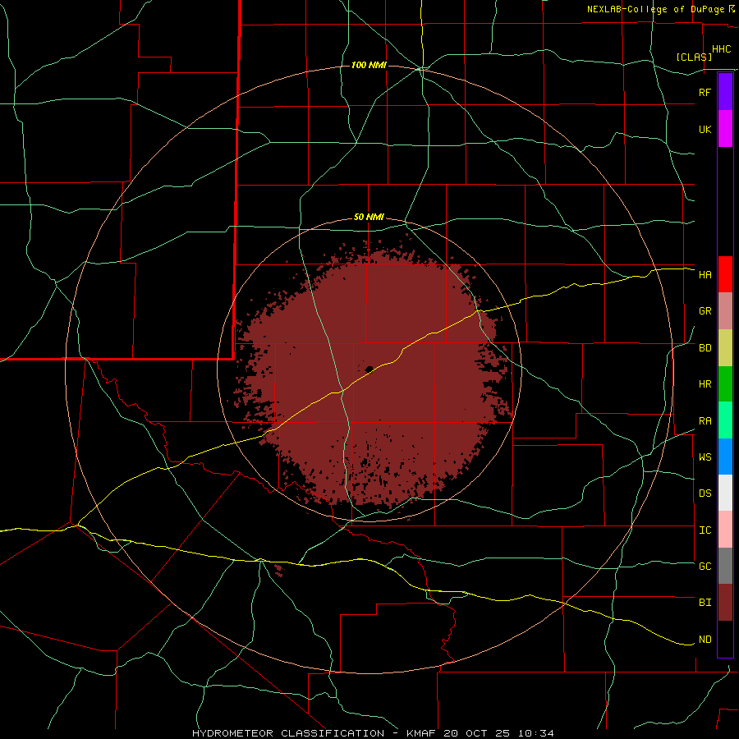739x739 pixels.
Task: Click the HYDROMETEOR CLASSIFICATION title text
Action: coord(288,733)
